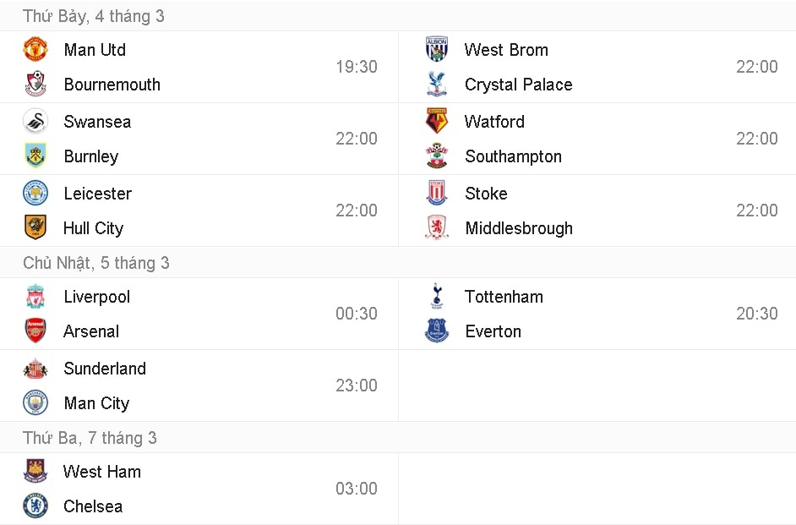Select the 00:30 Liverpool–Arsenal kickoff time

click(357, 314)
